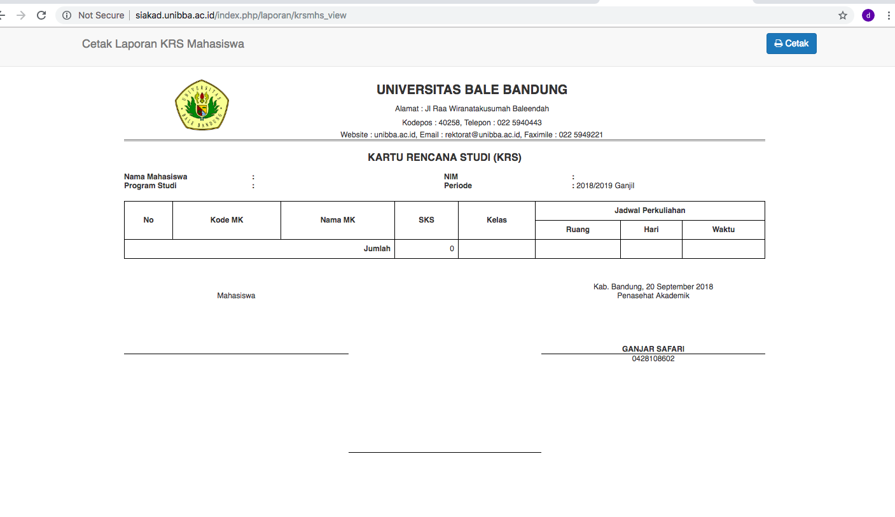Click the browser forward arrow
This screenshot has width=895, height=517.
pyautogui.click(x=21, y=15)
